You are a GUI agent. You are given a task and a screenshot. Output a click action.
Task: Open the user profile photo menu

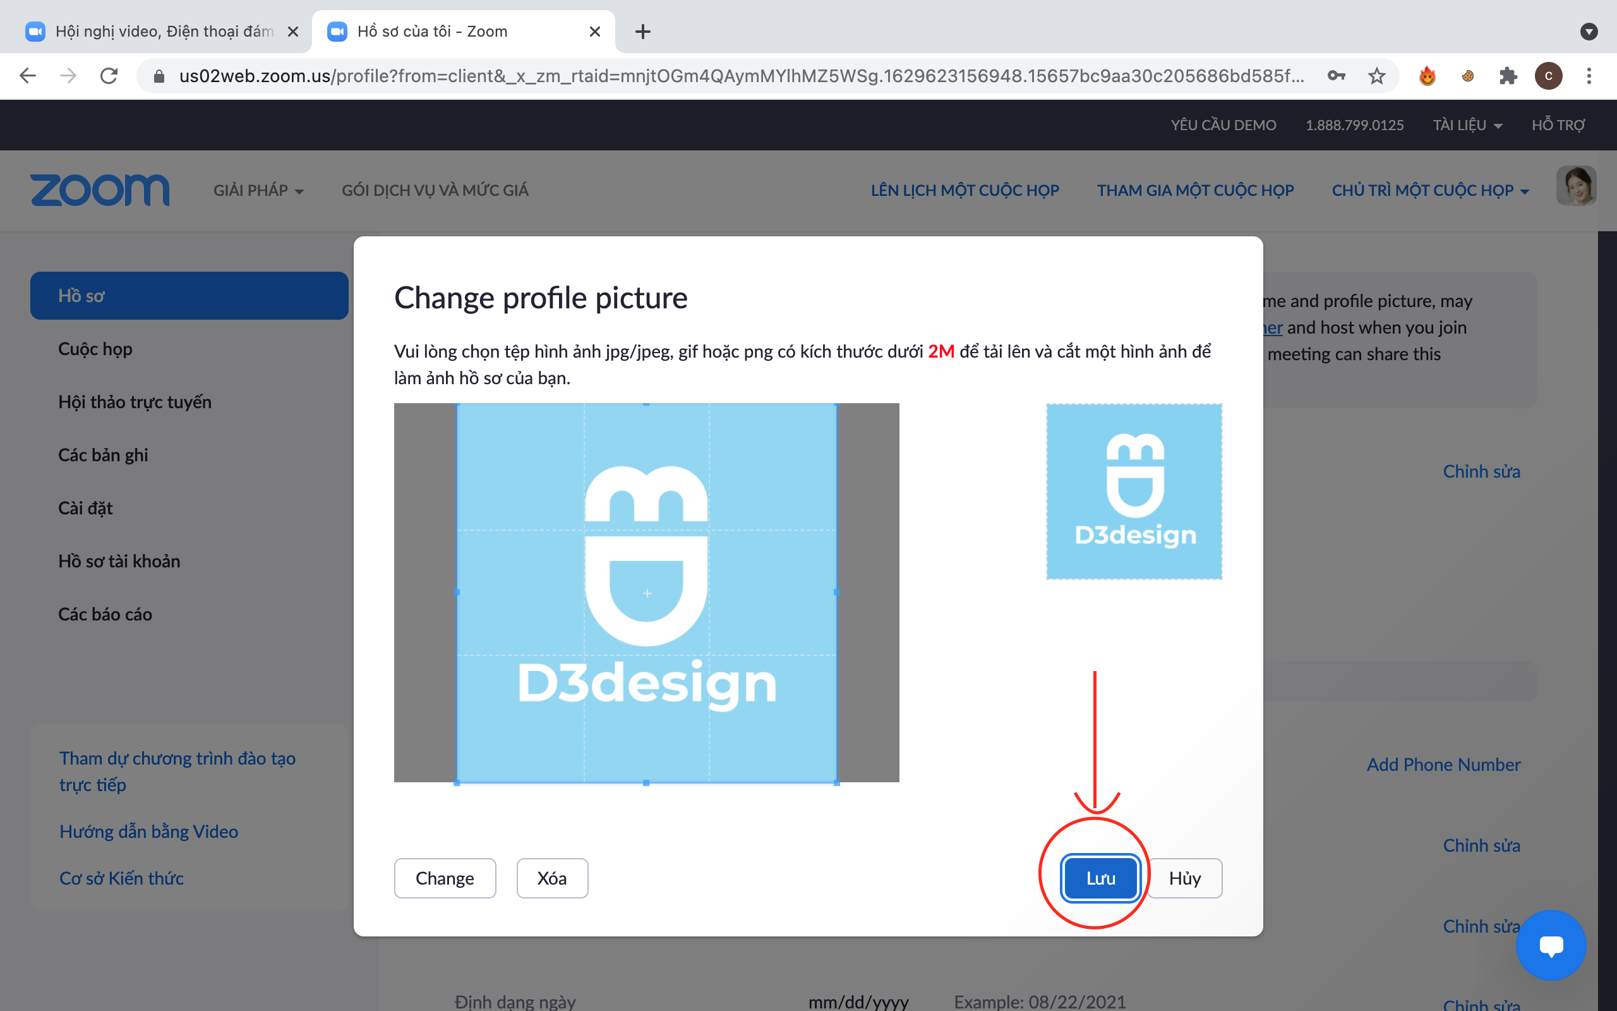coord(1576,186)
